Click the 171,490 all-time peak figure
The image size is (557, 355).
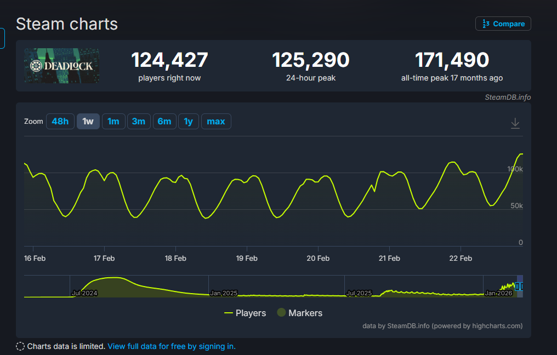[452, 60]
